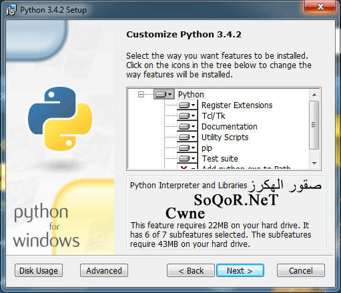Cancel the Python setup
Screen dimensions: 341x293
(301, 270)
